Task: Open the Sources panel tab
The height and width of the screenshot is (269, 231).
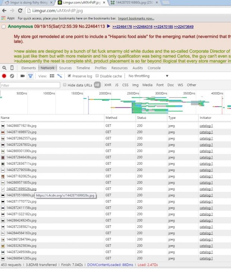Action: [65, 68]
